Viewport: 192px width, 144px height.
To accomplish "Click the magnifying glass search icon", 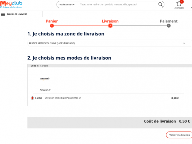I will pos(160,4).
